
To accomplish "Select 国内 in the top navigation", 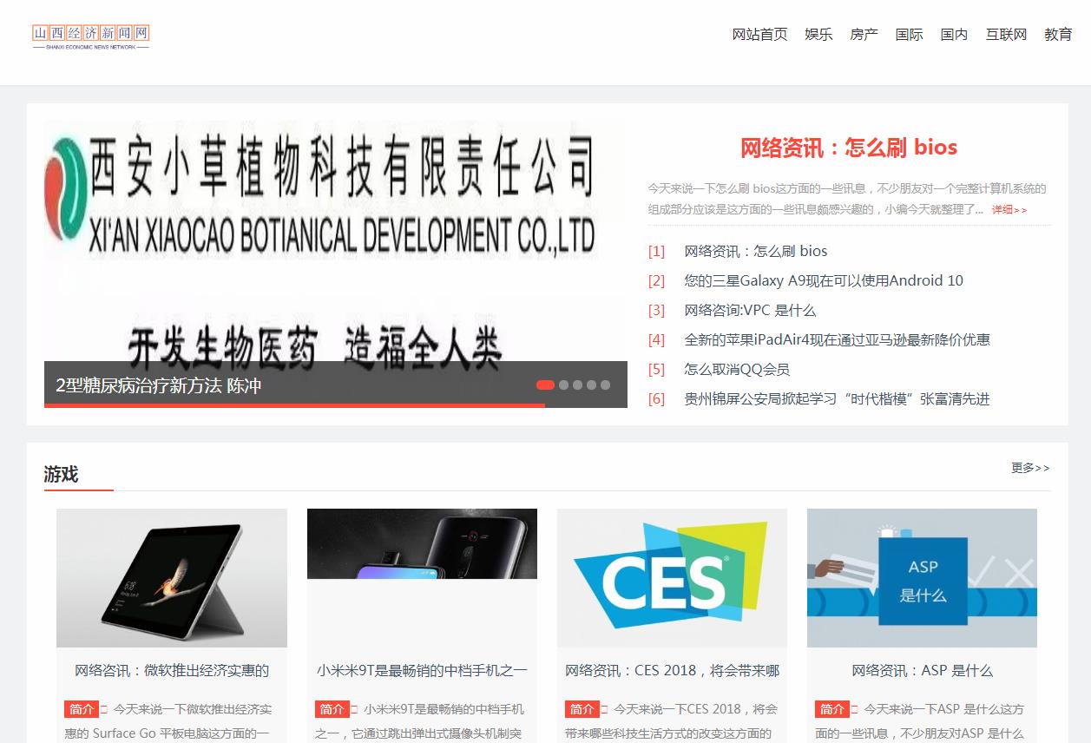I will (954, 35).
